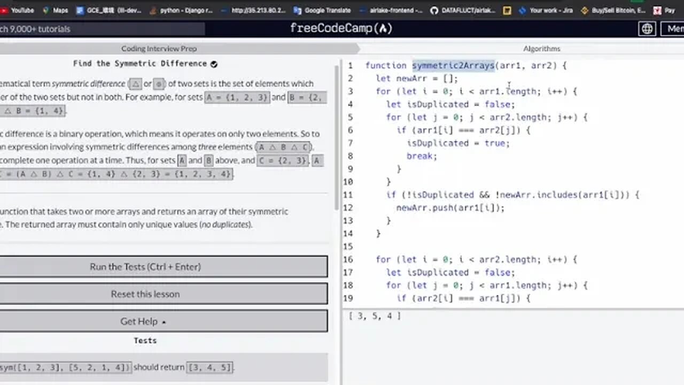The height and width of the screenshot is (385, 684).
Task: Click line 4 isDuplicated = false
Action: click(450, 104)
